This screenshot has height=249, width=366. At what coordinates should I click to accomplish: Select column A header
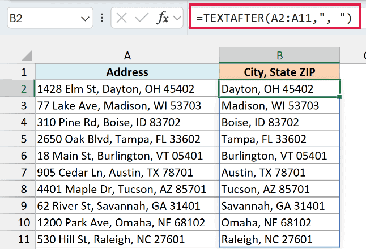point(127,55)
